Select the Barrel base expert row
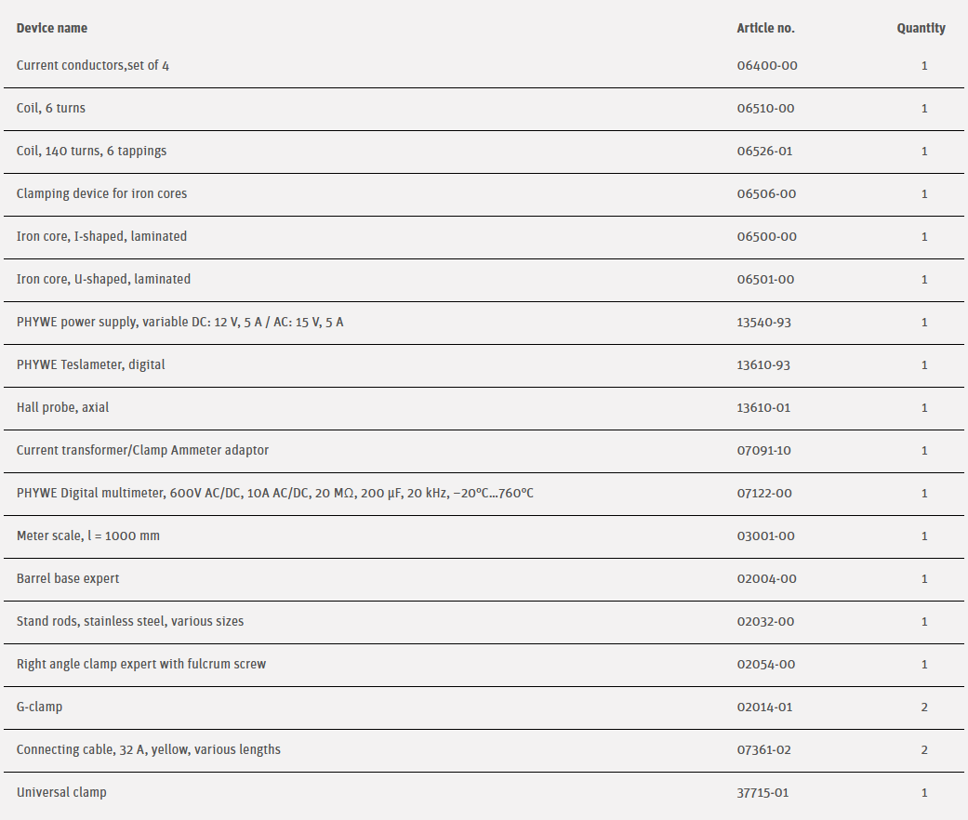 pyautogui.click(x=68, y=579)
